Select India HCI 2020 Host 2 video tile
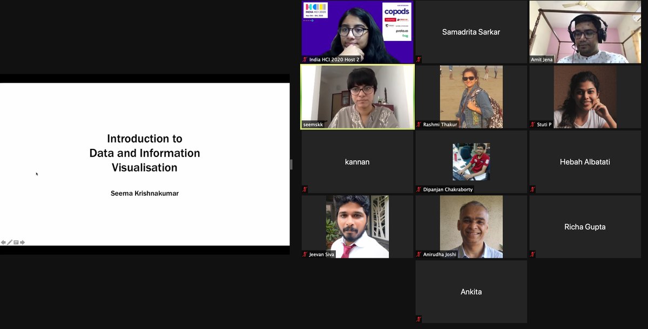This screenshot has height=329, width=648. [357, 32]
